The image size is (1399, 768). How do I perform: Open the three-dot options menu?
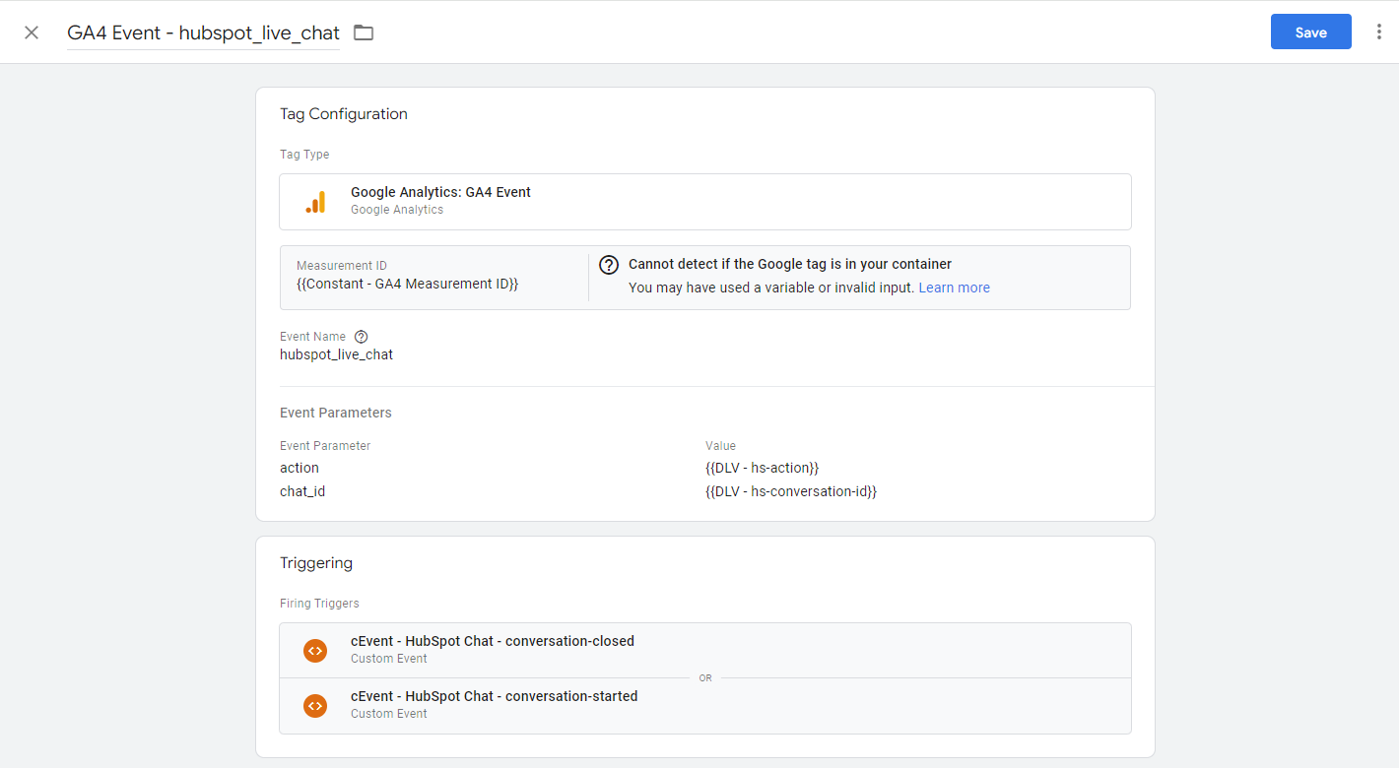point(1379,31)
